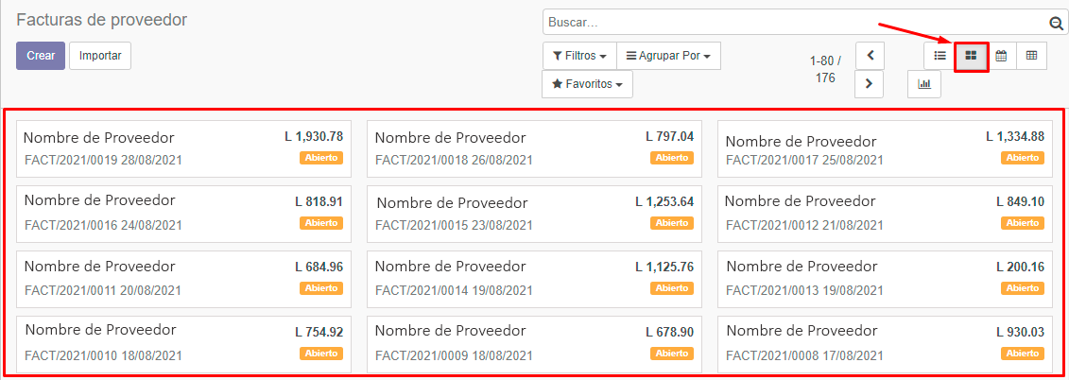Screen dimensions: 1069x380
Task: Expand the Favoritos menu
Action: coord(587,84)
